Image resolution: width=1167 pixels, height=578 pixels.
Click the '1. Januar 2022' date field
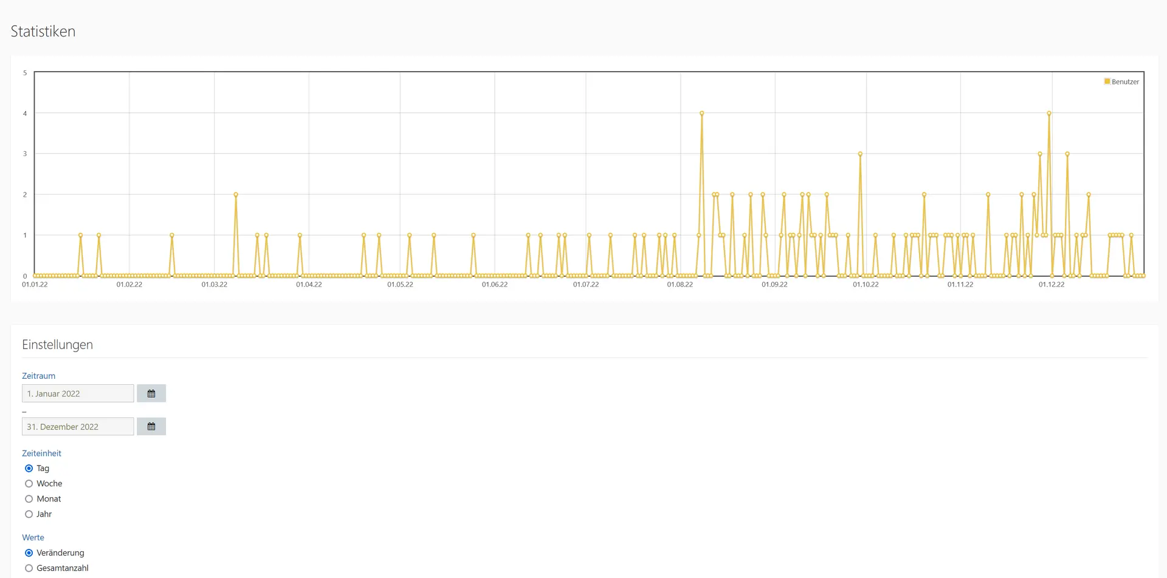(x=78, y=393)
